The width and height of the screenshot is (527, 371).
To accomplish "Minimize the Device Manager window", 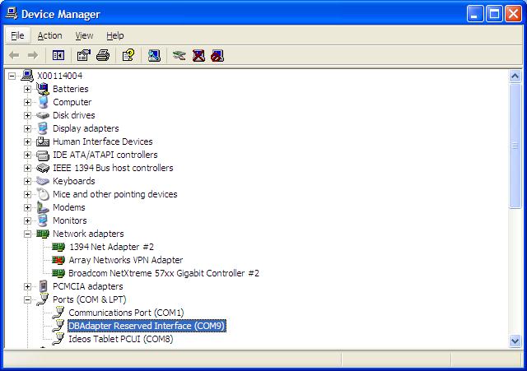I will 475,14.
